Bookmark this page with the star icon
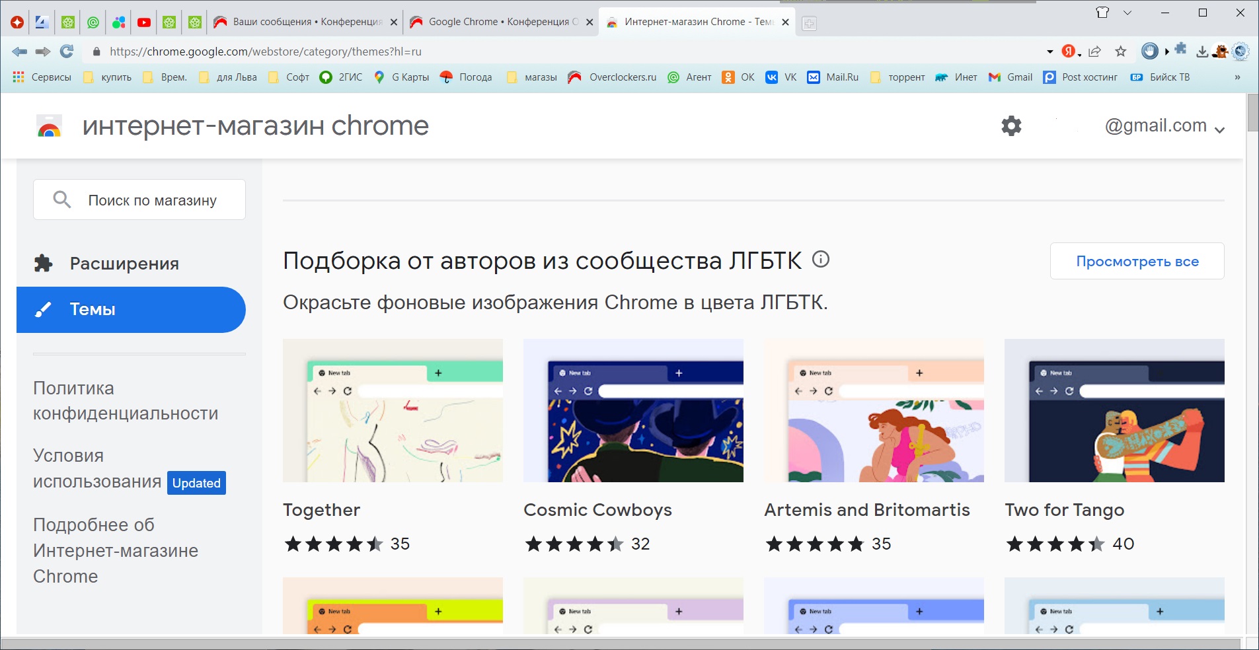 coord(1120,52)
